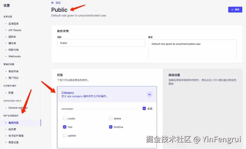Click the 高级设置 panel heading on right
246x149 pixels.
pos(174,75)
